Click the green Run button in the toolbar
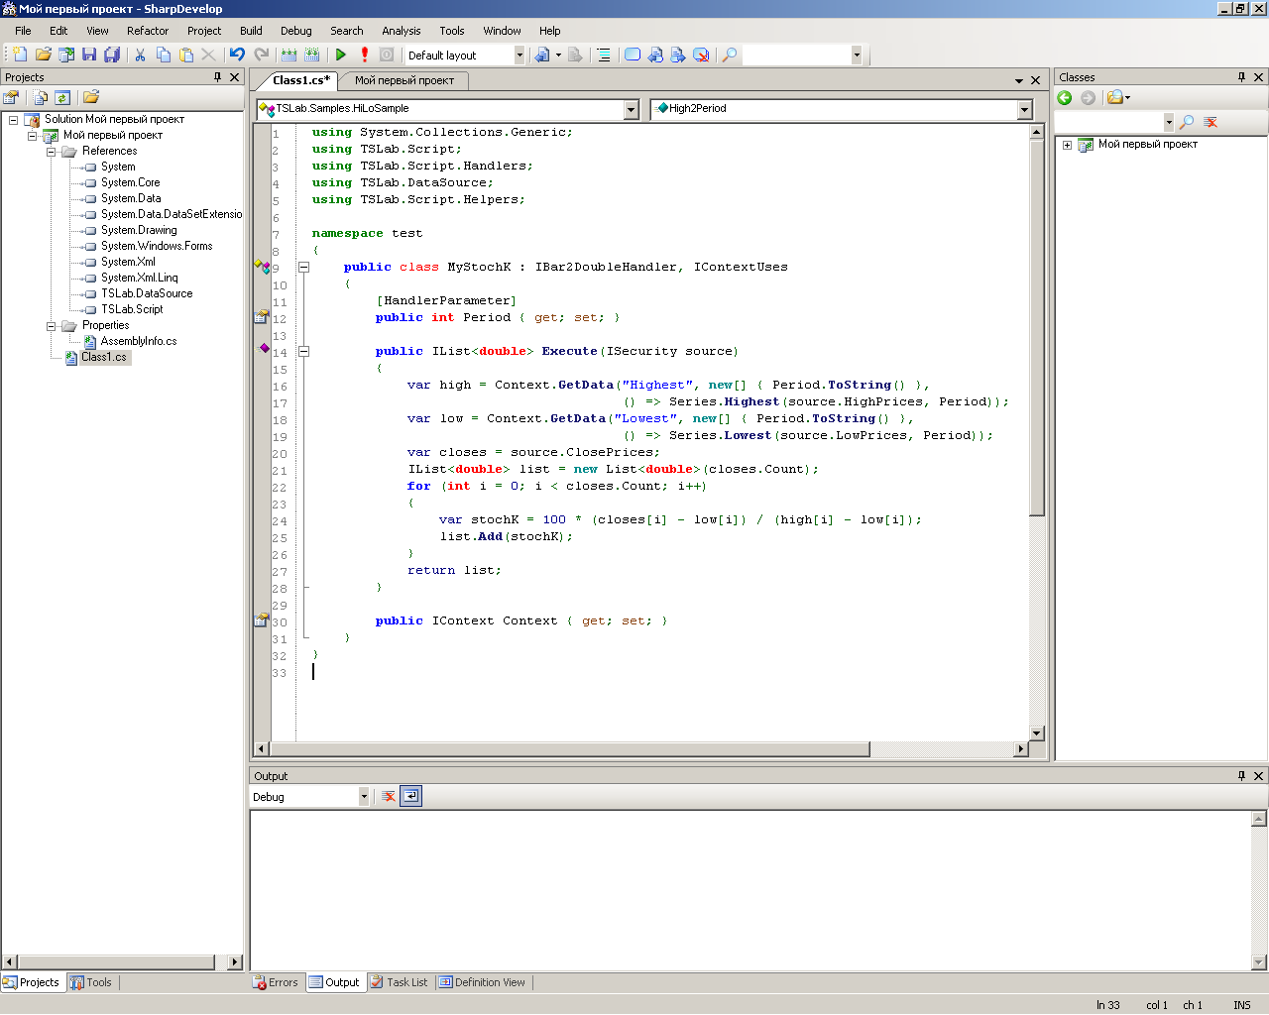 (x=341, y=56)
